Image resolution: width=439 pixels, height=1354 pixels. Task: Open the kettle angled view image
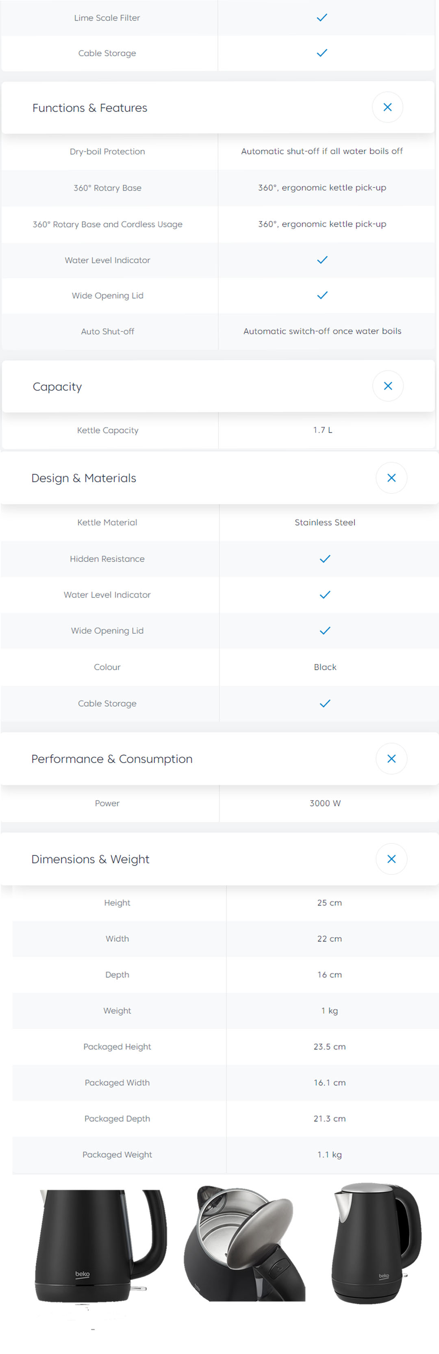tap(376, 1243)
